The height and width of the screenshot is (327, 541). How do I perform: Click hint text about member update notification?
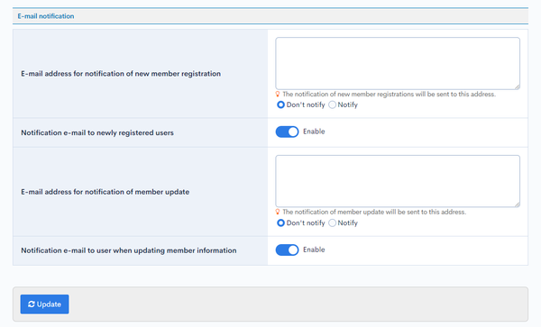pyautogui.click(x=374, y=212)
